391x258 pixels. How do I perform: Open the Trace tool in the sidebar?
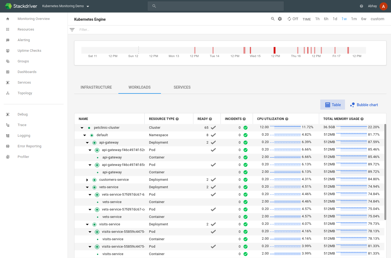point(22,125)
